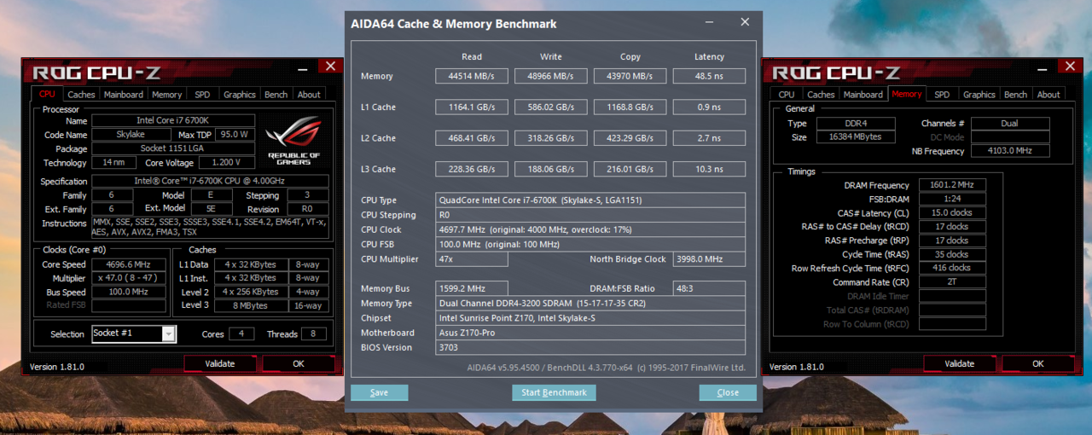Screen dimensions: 1092x435
Task: Save the AIDA64 benchmark results
Action: pyautogui.click(x=380, y=392)
